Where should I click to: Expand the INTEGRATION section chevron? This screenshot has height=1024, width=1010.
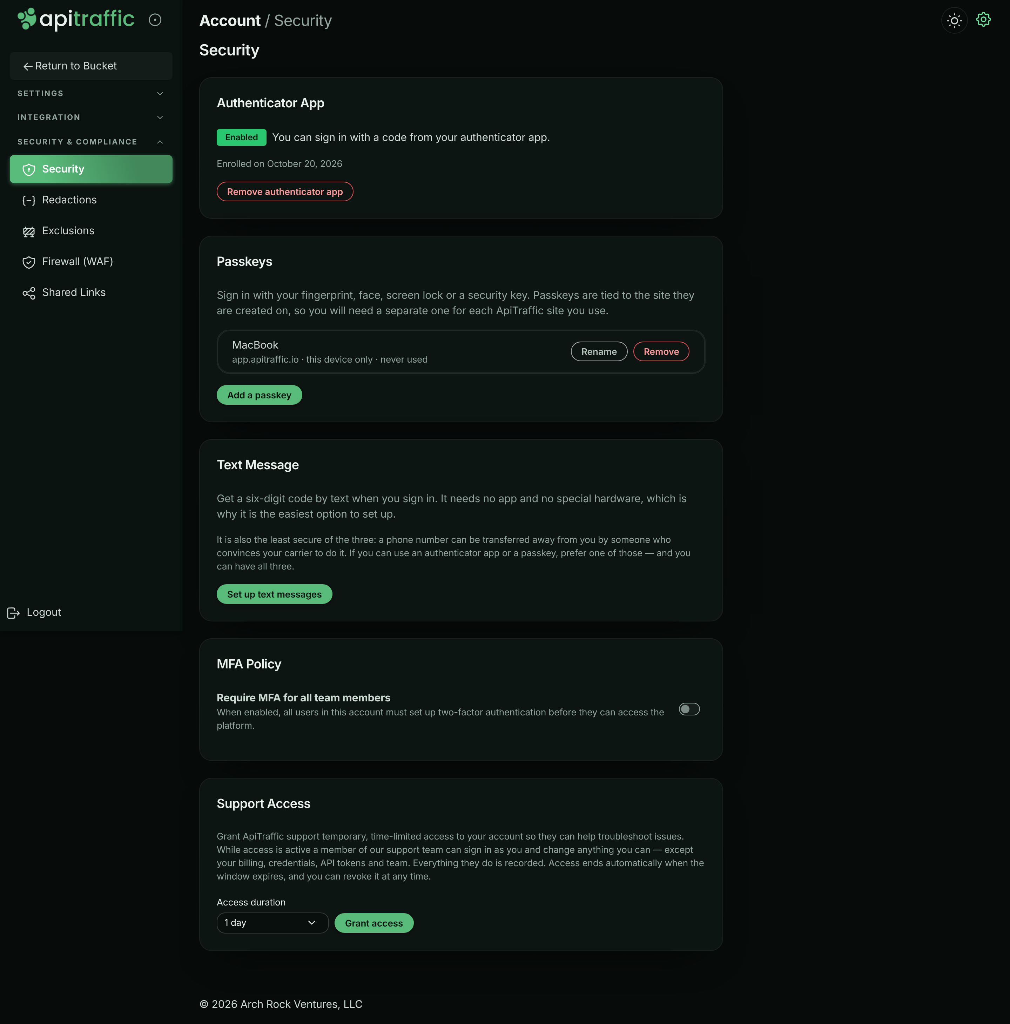coord(160,117)
